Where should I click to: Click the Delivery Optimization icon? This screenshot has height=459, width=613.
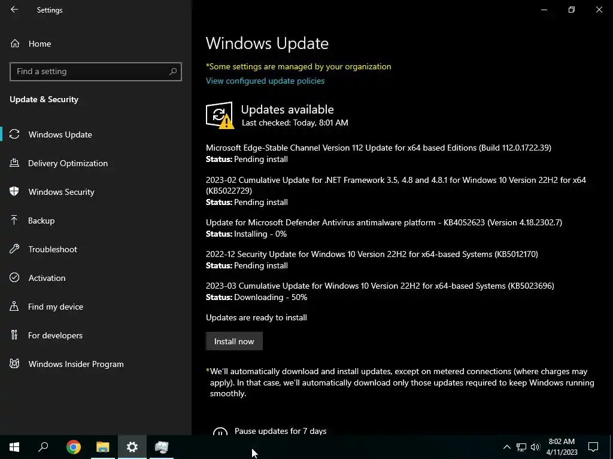(x=14, y=163)
